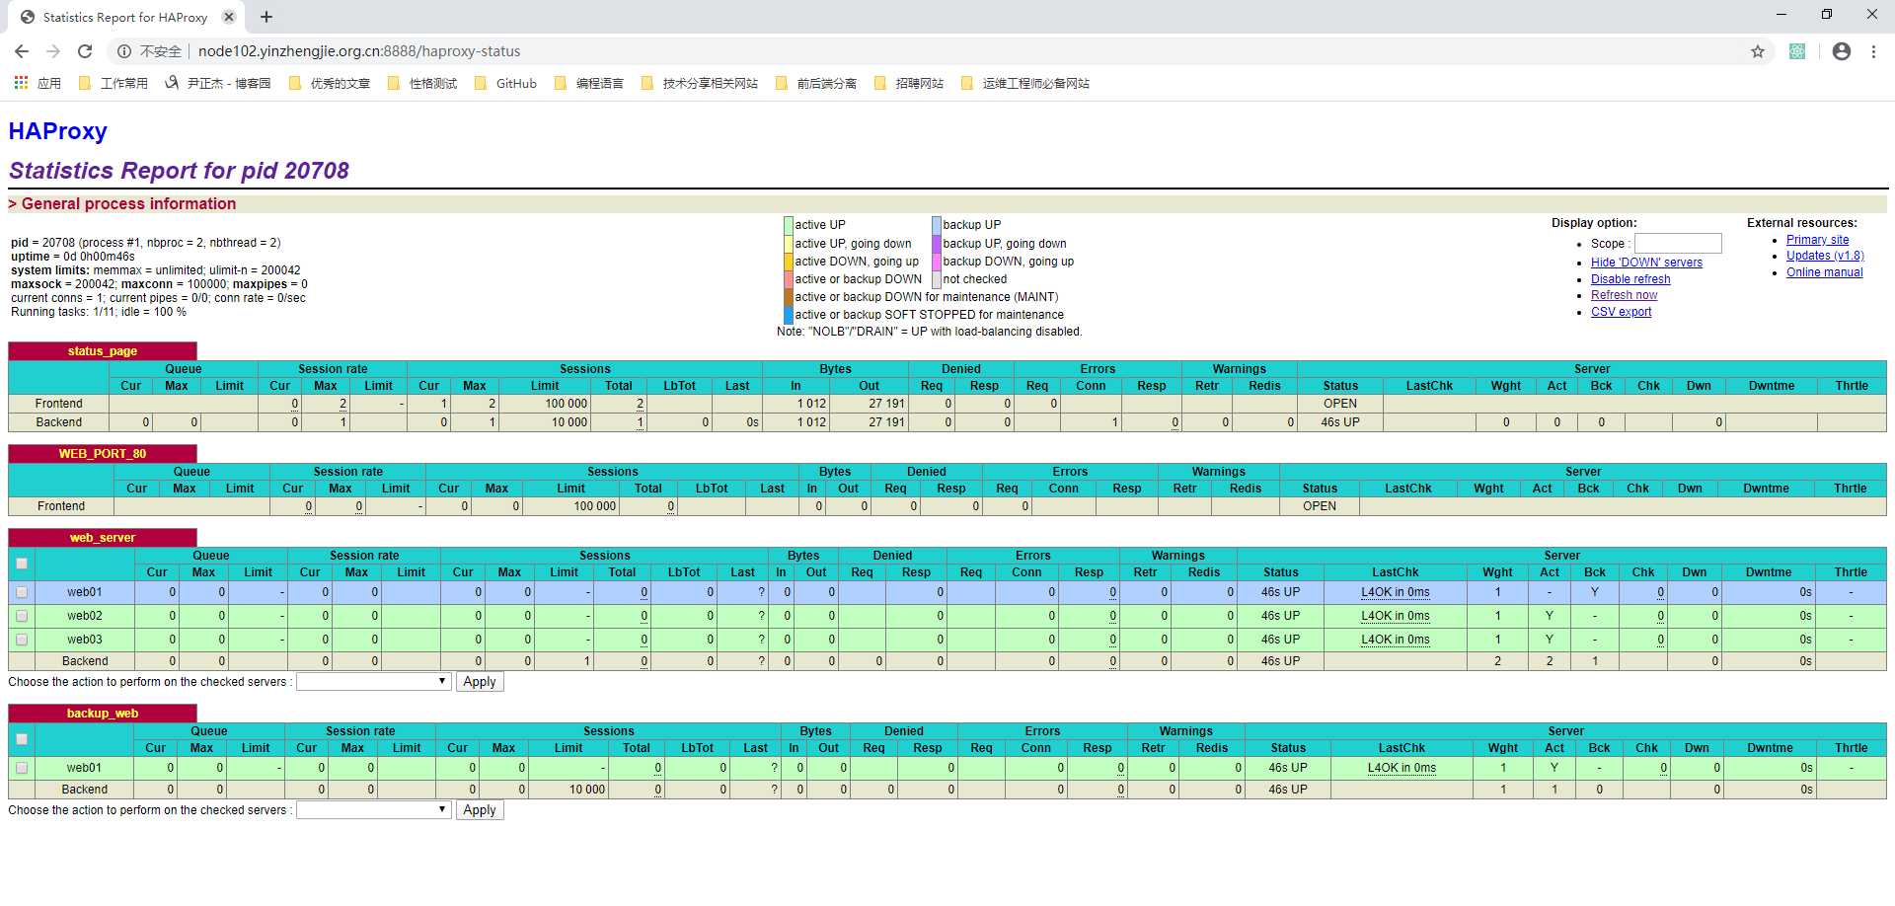Click the not-secure site info icon

coord(123,51)
